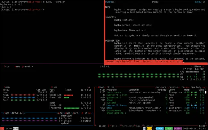Click the root disk Used 62% bar
The width and height of the screenshot is (208, 130).
click(x=68, y=95)
